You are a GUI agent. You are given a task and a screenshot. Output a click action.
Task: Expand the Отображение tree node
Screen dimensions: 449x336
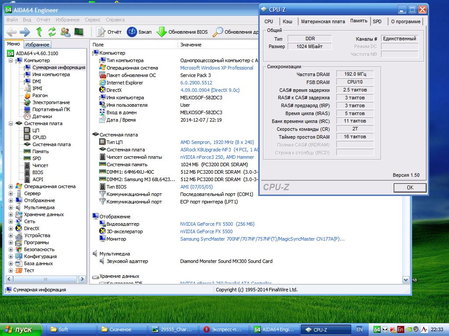tap(11, 200)
